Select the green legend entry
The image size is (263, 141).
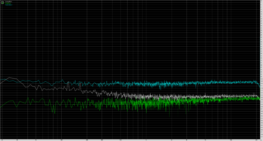coord(8,3)
